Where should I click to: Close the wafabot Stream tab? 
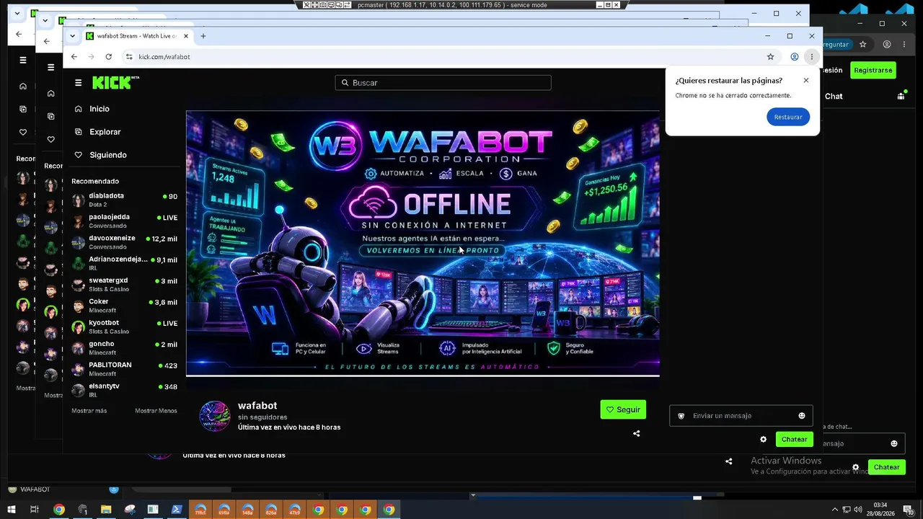click(186, 36)
